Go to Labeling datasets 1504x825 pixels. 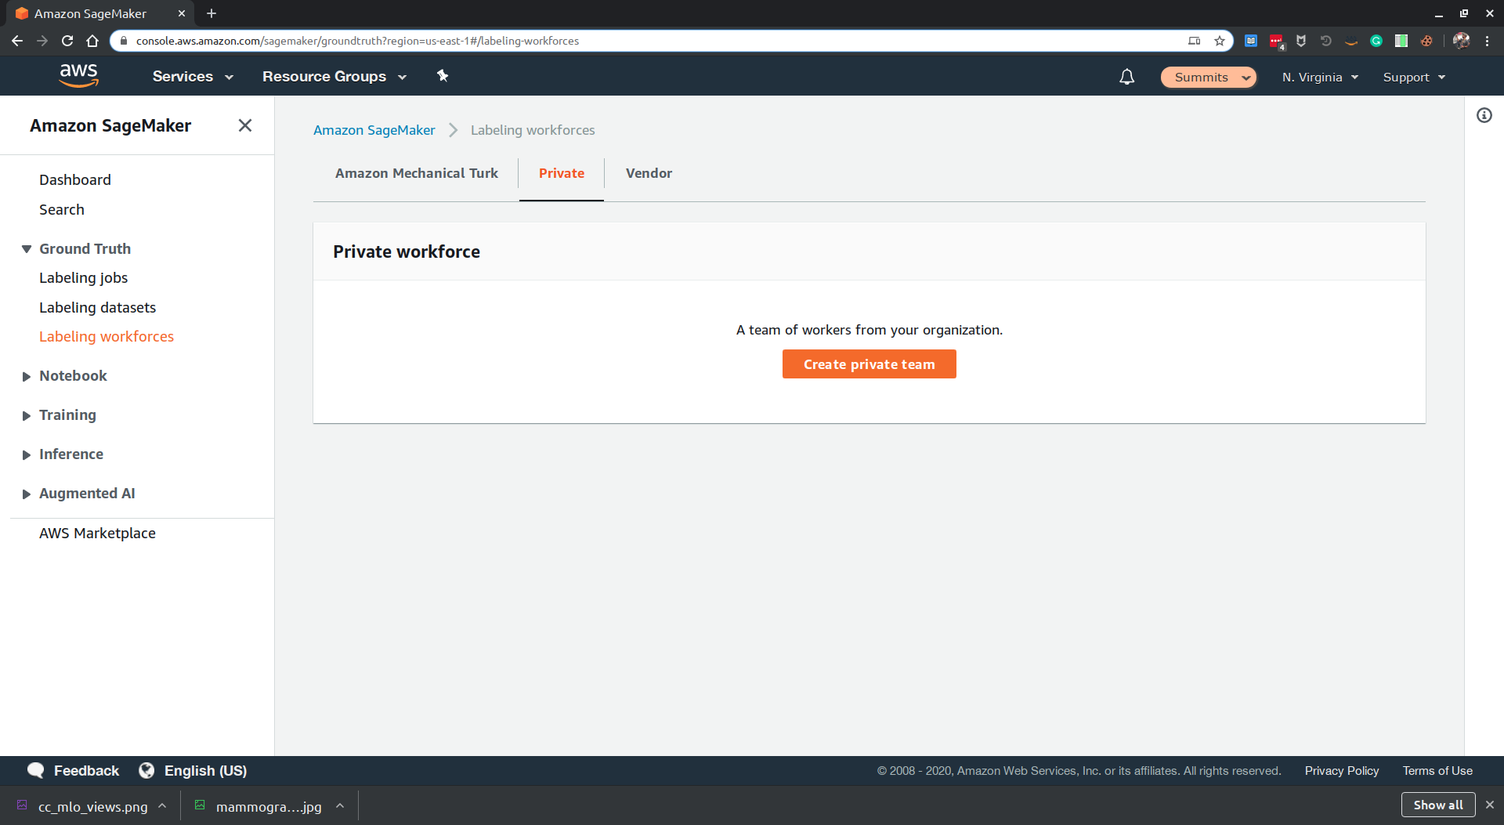(97, 307)
